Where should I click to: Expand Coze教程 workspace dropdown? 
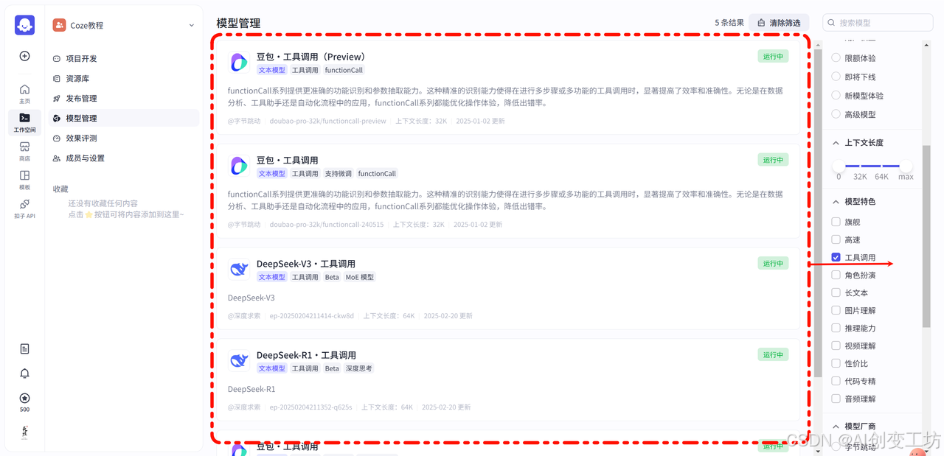tap(192, 25)
